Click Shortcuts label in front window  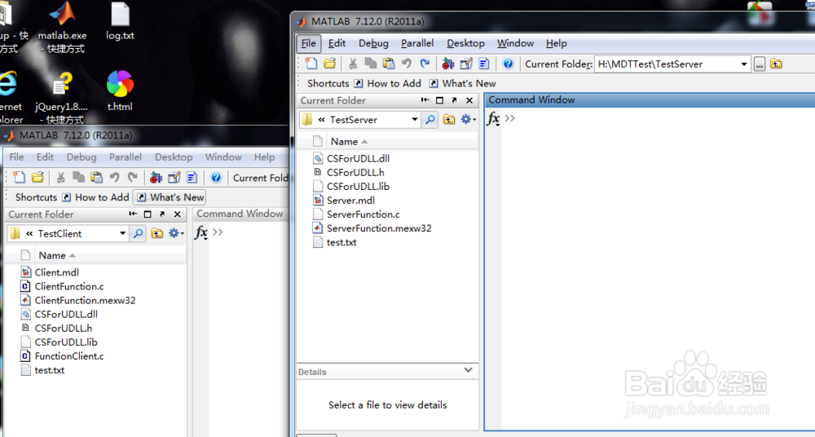[328, 83]
